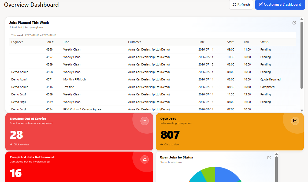Click 'PPM Visit — 1 Canada Square' row title
Viewport: 308px width, 182px height.
(x=82, y=109)
